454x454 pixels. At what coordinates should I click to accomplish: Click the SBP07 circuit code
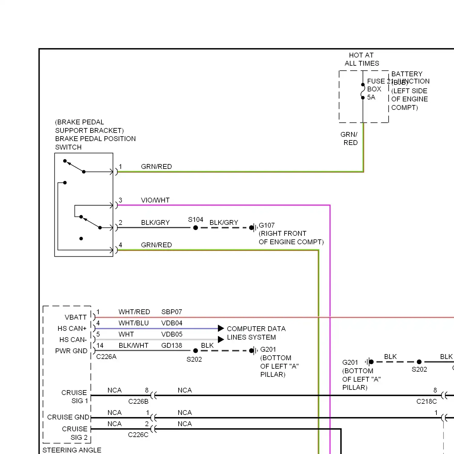click(x=172, y=312)
